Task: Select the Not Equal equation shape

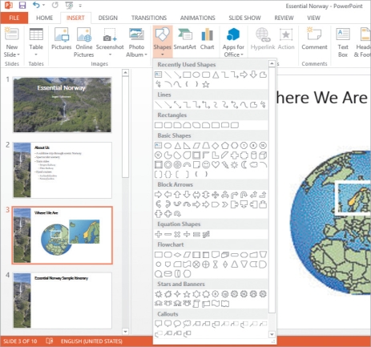Action: coord(206,234)
